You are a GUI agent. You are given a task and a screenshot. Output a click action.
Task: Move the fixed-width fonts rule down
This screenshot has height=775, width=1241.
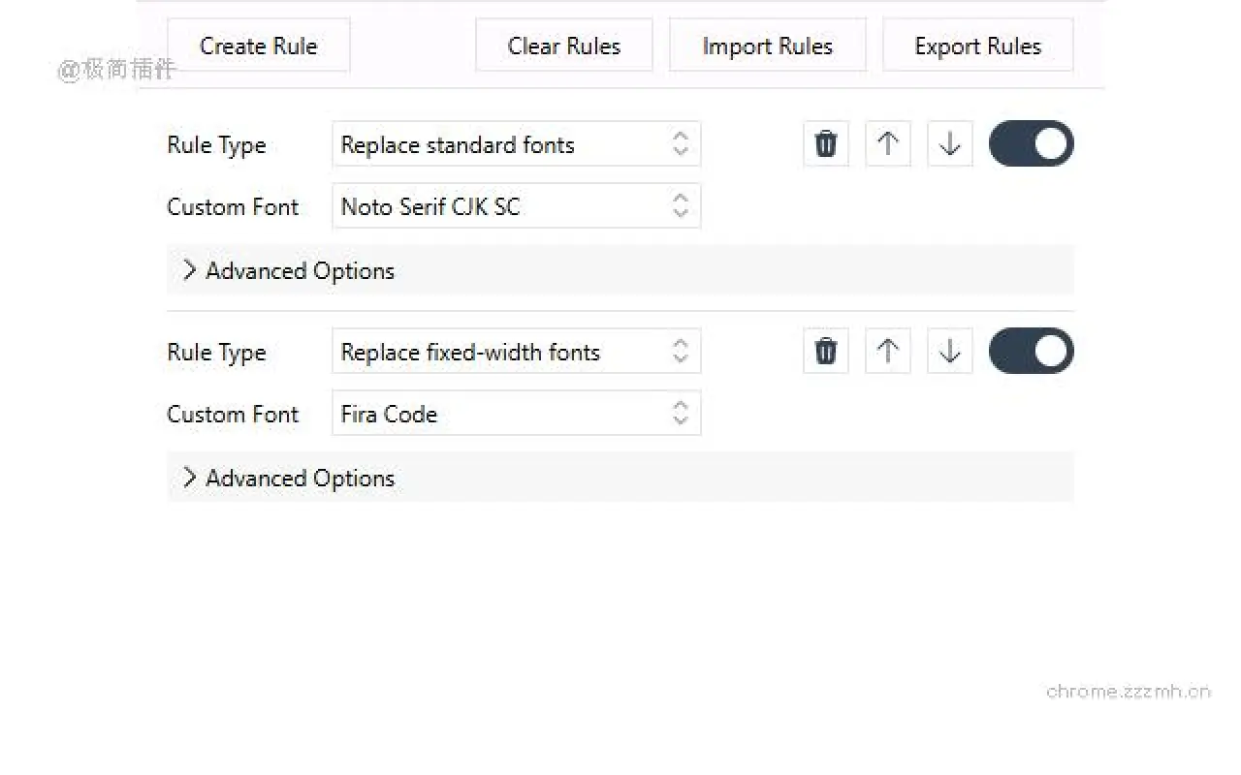949,351
